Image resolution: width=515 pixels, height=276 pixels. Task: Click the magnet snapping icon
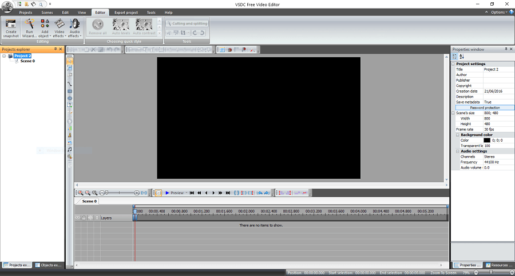pos(229,50)
